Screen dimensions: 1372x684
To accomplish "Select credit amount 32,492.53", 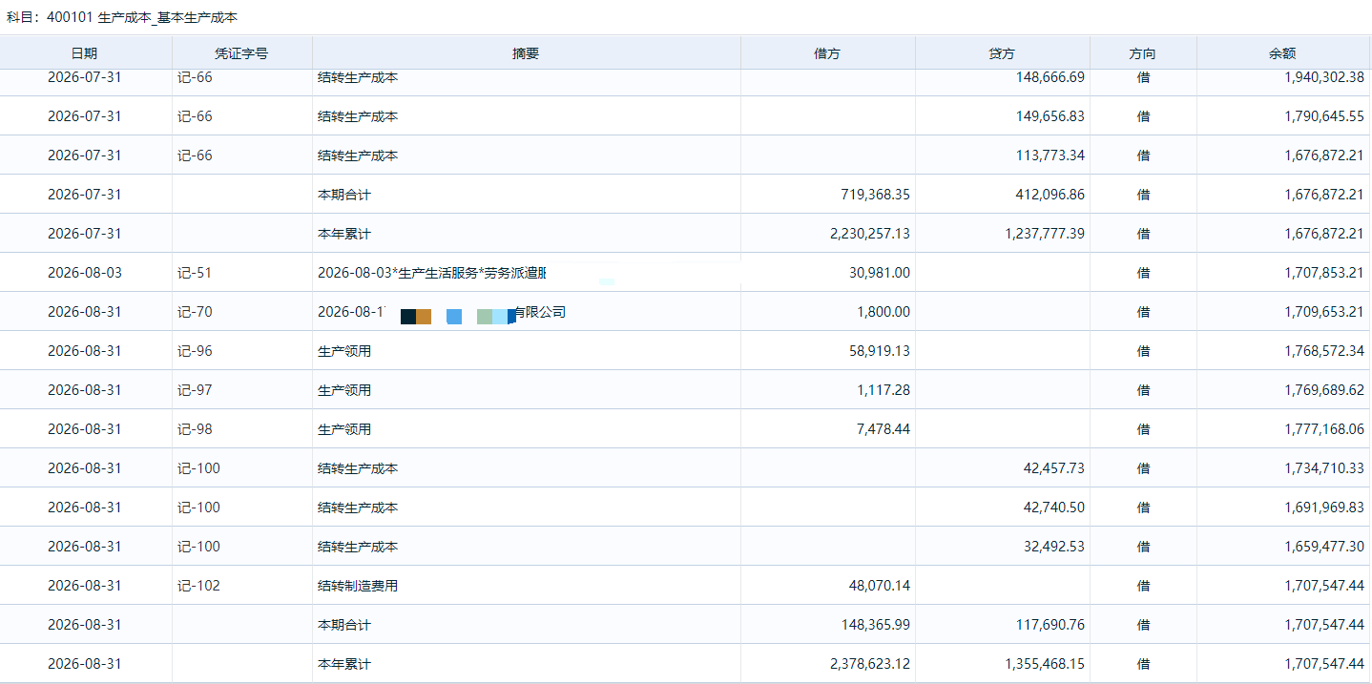I will pyautogui.click(x=1053, y=547).
